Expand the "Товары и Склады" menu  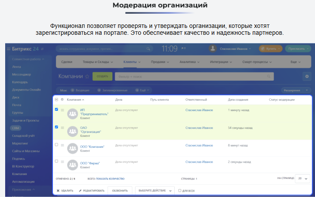tap(98, 62)
